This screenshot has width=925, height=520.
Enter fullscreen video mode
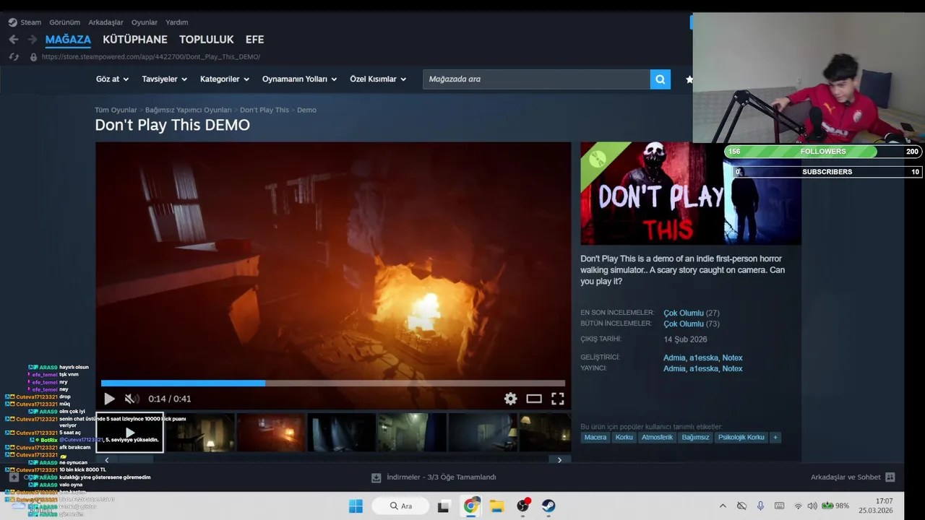click(x=558, y=399)
